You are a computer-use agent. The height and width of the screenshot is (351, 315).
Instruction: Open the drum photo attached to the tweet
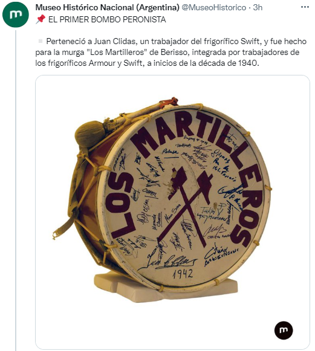pos(172,212)
